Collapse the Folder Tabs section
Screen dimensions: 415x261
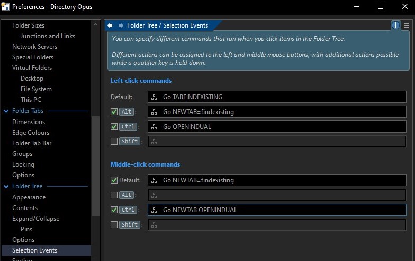[6, 111]
